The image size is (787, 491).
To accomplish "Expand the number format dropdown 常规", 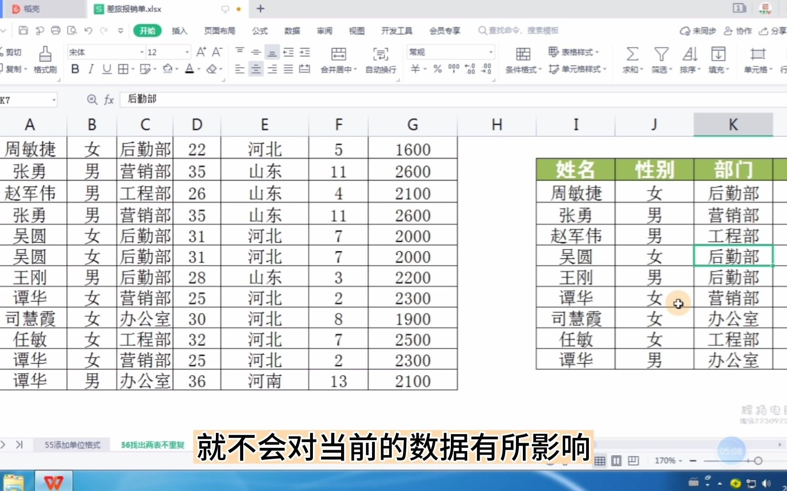I will pos(491,52).
